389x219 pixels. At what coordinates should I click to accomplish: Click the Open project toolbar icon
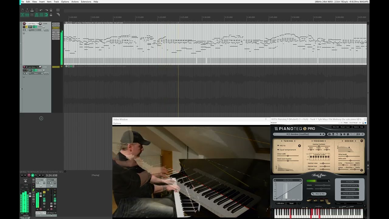pos(27,10)
